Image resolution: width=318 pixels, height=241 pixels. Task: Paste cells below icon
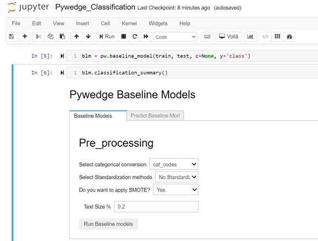click(x=62, y=36)
